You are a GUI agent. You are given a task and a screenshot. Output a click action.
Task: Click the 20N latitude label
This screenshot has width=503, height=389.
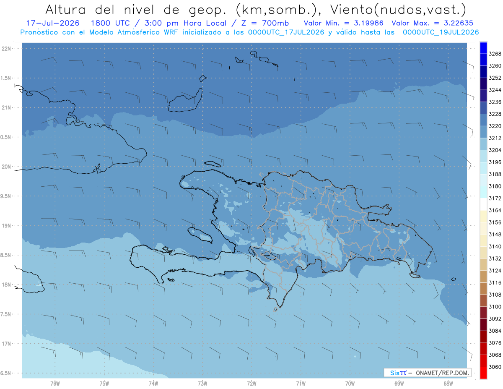(x=7, y=167)
